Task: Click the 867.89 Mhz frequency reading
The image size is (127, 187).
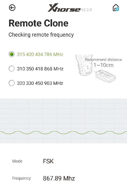Action: pos(59,178)
